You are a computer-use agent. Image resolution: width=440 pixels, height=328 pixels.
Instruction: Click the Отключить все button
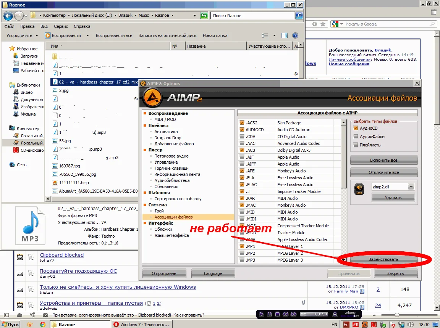point(383,172)
